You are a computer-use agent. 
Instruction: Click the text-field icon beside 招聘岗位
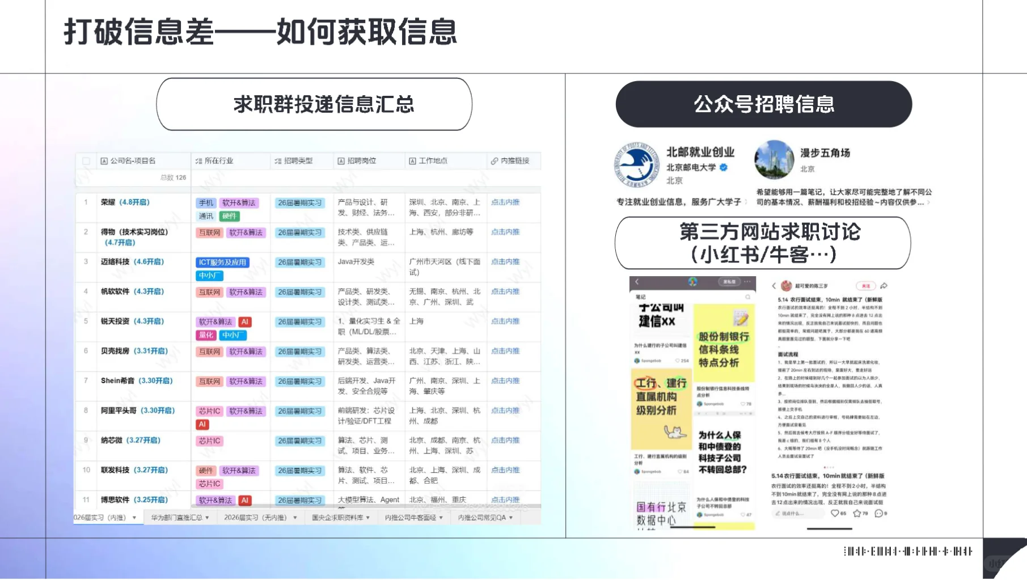point(341,161)
